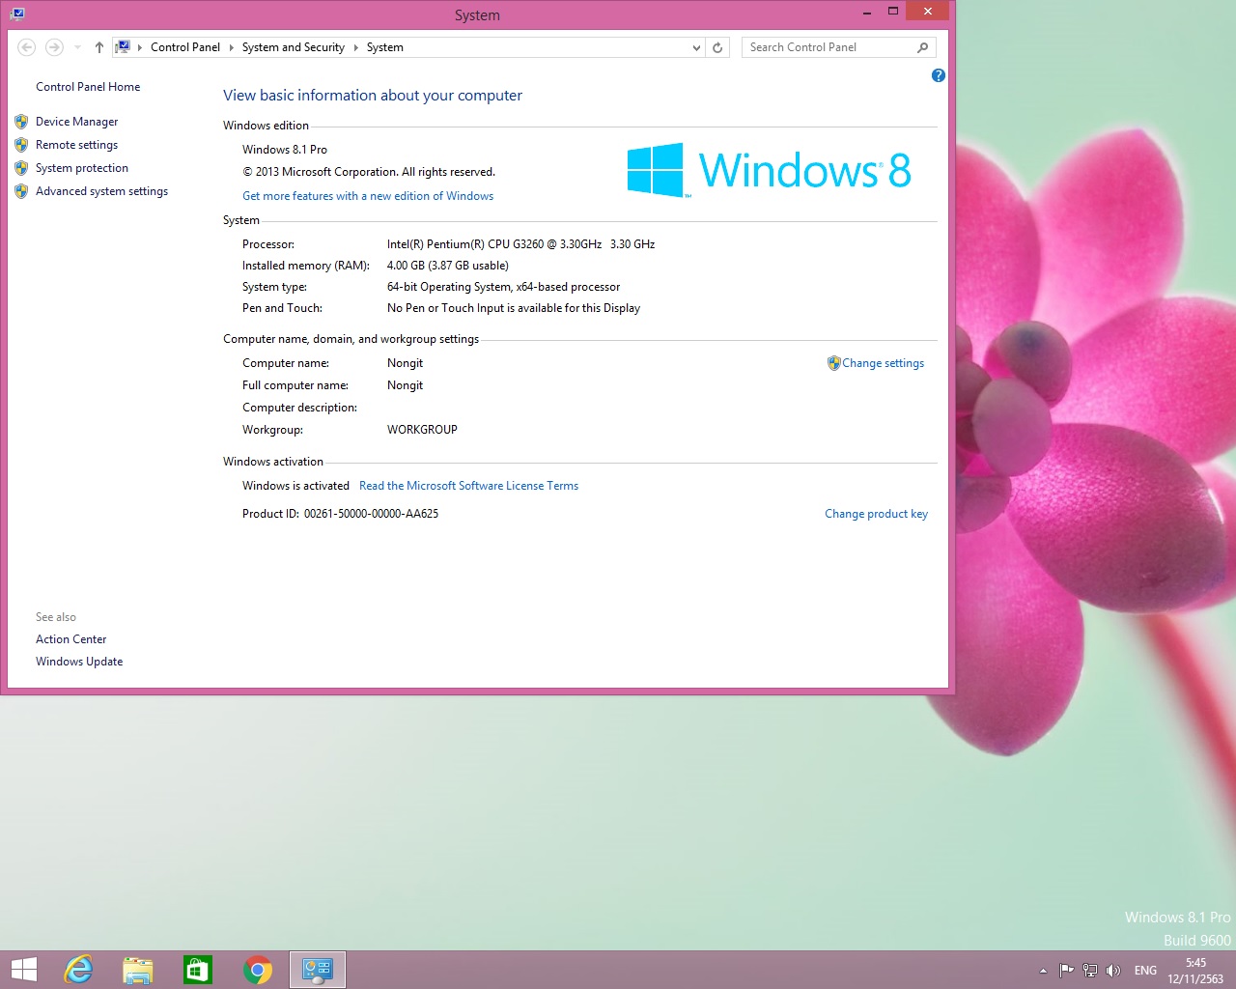
Task: Open the network icon in the system tray
Action: point(1090,971)
